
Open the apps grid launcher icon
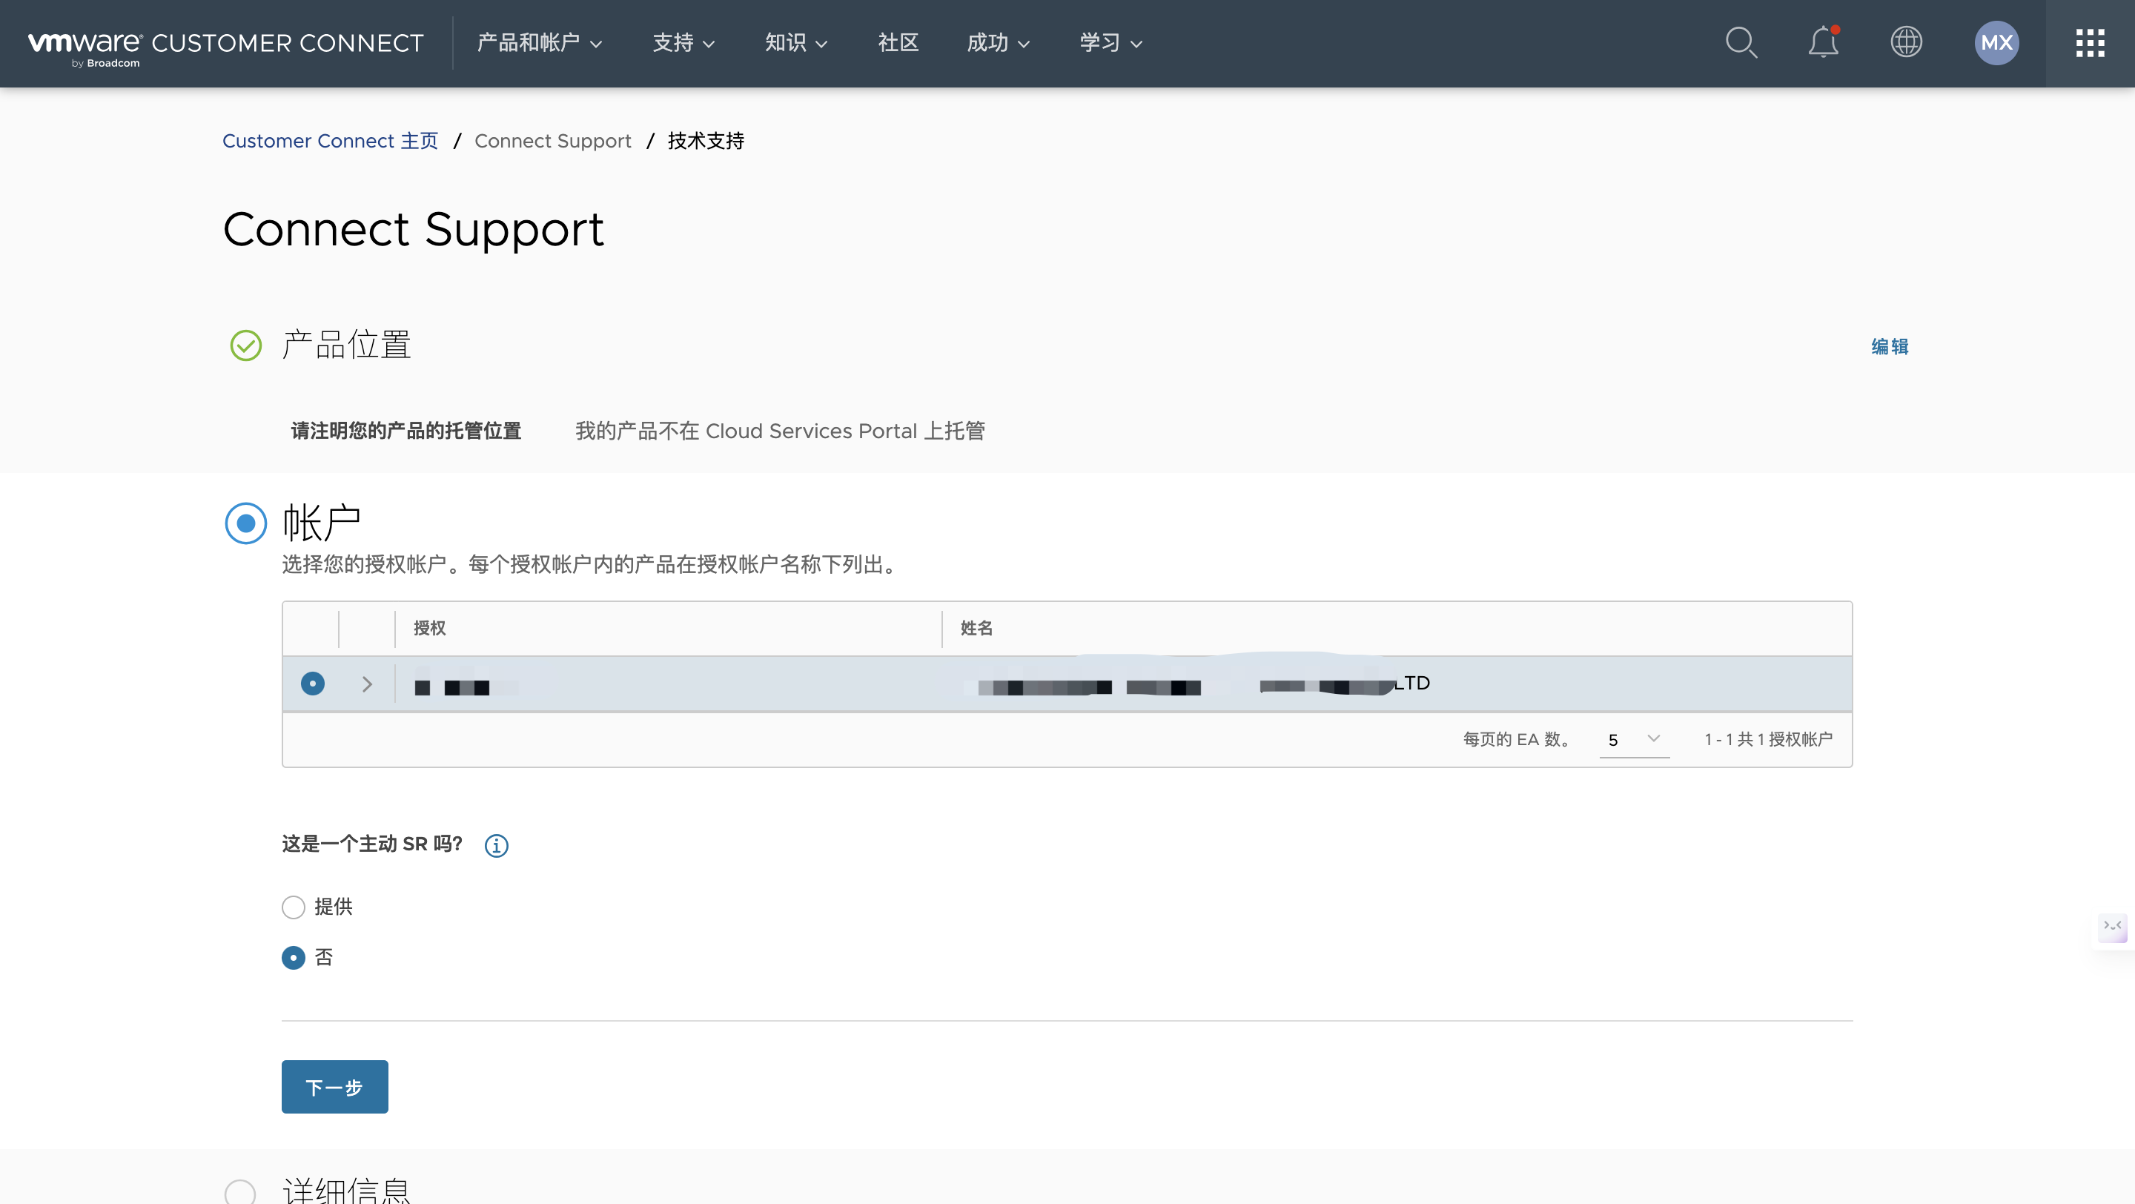pos(2091,43)
